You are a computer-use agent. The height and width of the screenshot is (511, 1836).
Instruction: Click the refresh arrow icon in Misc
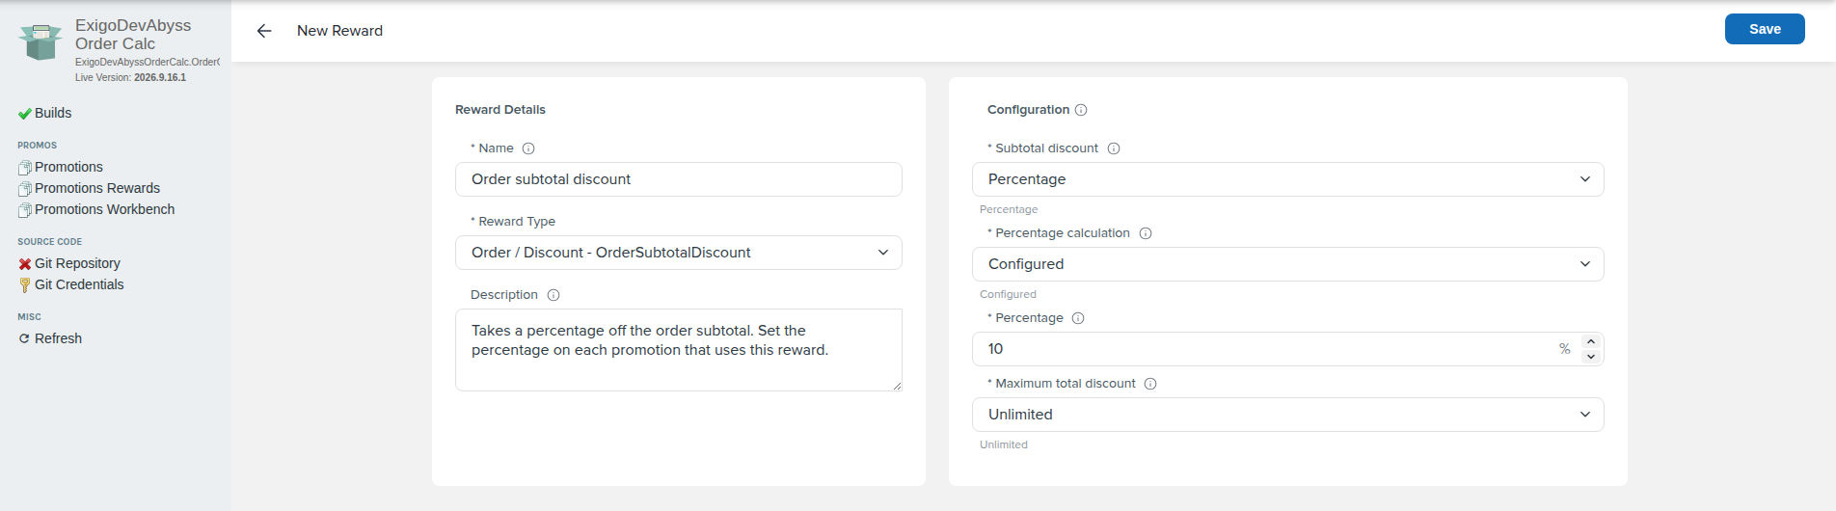click(24, 338)
